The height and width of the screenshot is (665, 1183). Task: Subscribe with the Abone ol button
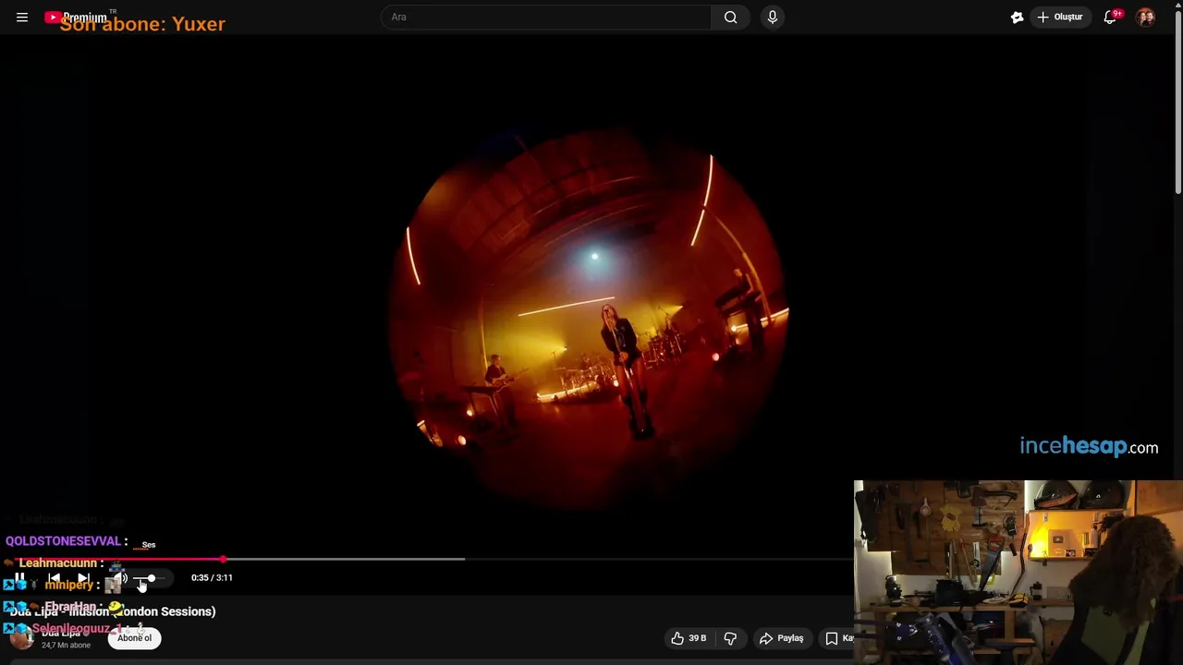coord(134,638)
